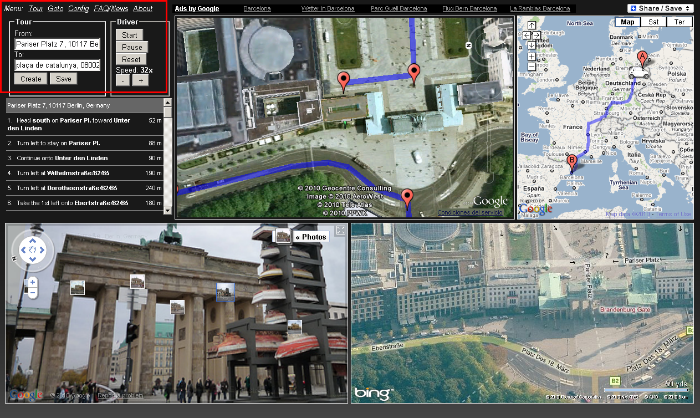The width and height of the screenshot is (700, 418).
Task: Select step 3 Continue onto Unter den Linden
Action: coord(84,158)
